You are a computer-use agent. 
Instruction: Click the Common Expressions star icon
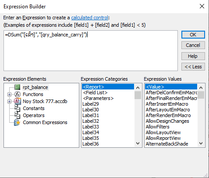[17, 122]
